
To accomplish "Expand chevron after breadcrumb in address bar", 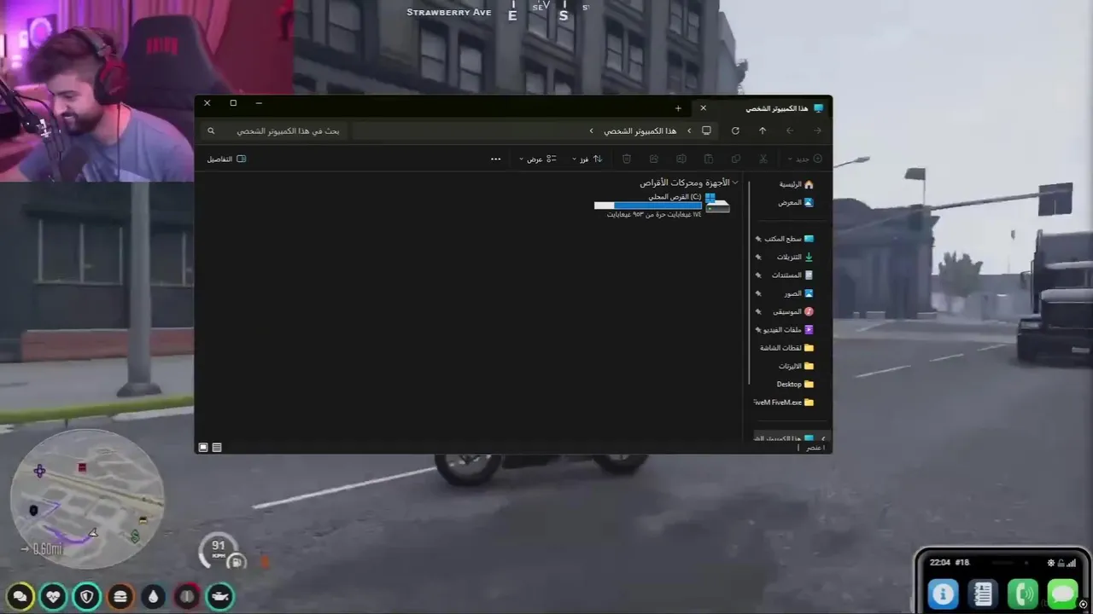I will pyautogui.click(x=591, y=130).
